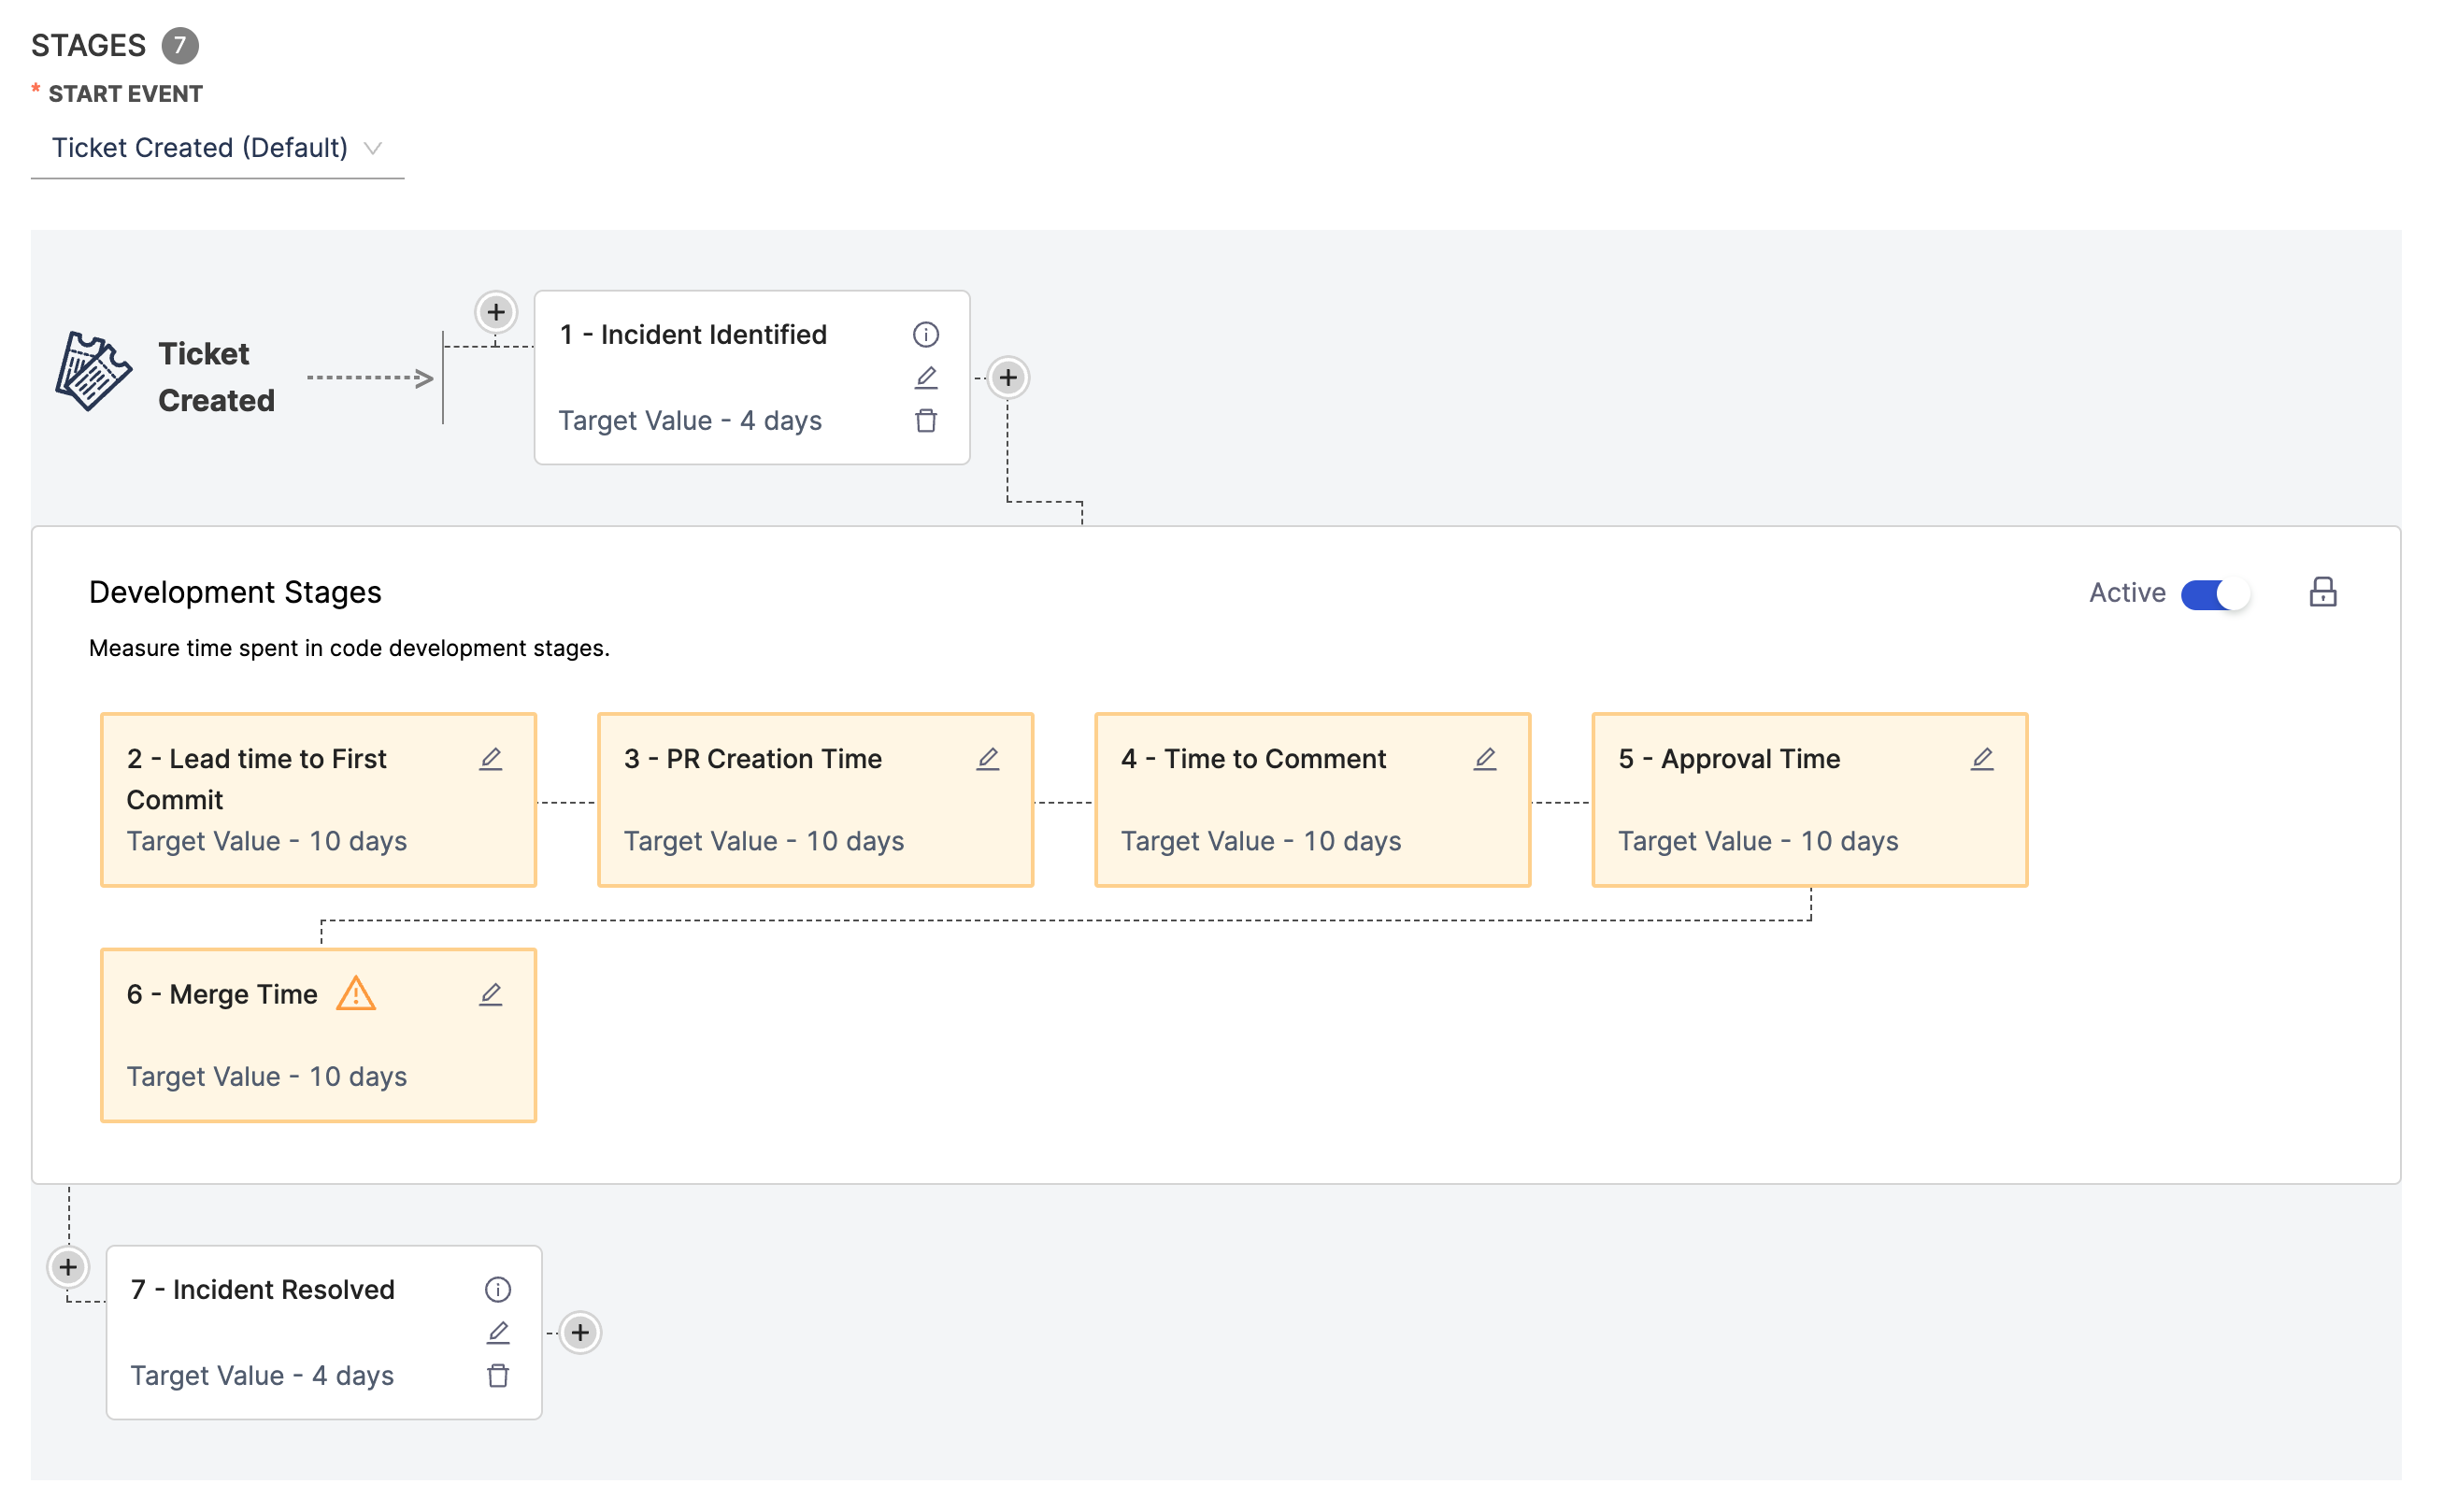
Task: Edit the PR Creation Time stage
Action: pyautogui.click(x=987, y=759)
